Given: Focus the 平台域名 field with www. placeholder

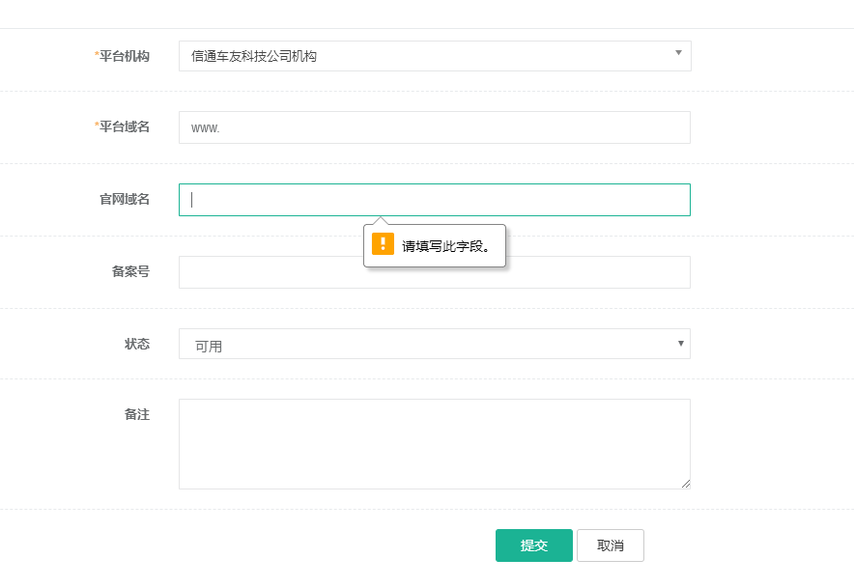Looking at the screenshot, I should pos(434,127).
